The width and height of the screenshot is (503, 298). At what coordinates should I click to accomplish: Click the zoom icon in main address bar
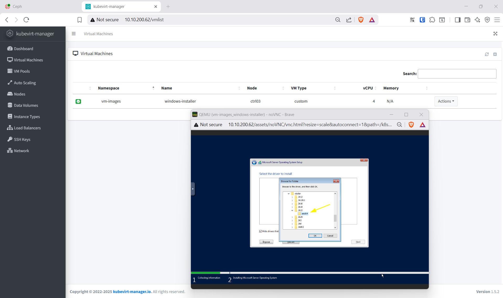pyautogui.click(x=338, y=20)
